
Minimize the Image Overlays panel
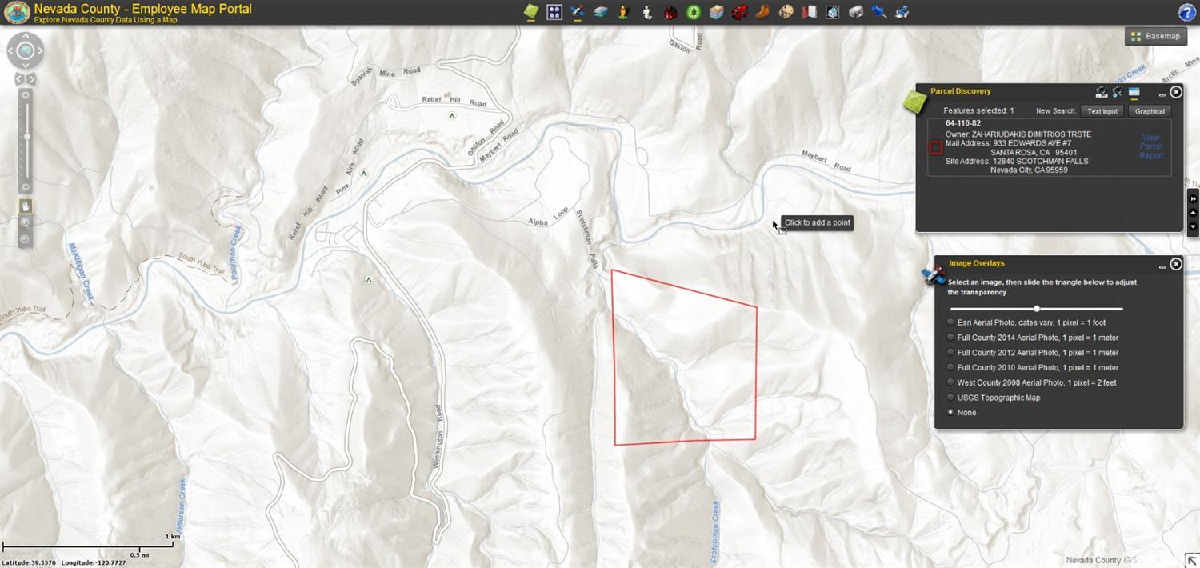click(x=1162, y=266)
